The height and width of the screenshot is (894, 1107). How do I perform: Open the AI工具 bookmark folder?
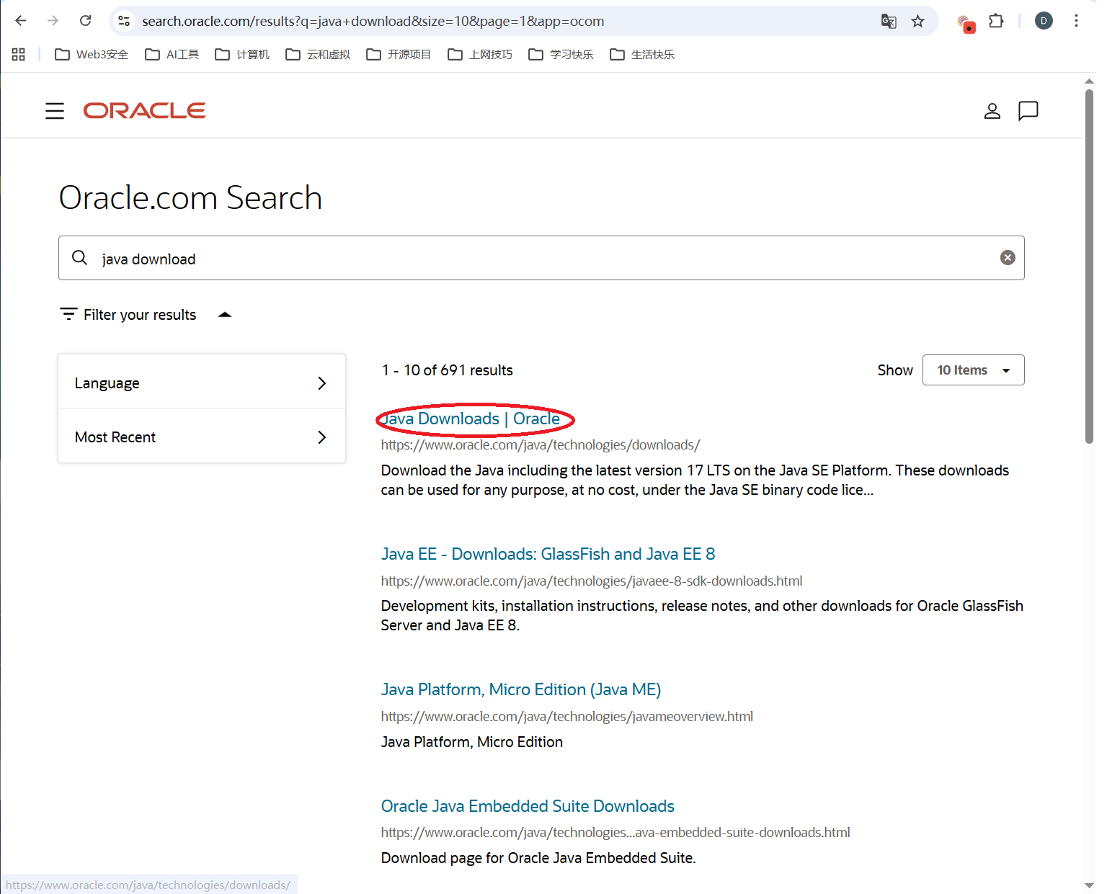(172, 55)
